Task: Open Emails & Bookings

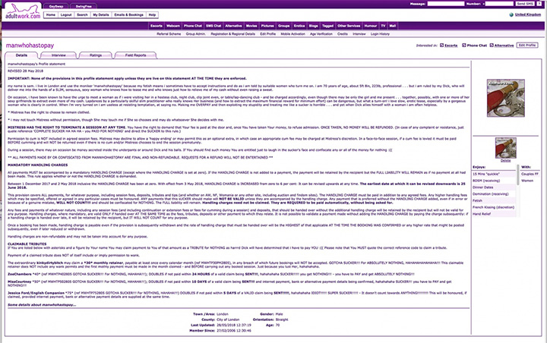Action: pyautogui.click(x=128, y=15)
